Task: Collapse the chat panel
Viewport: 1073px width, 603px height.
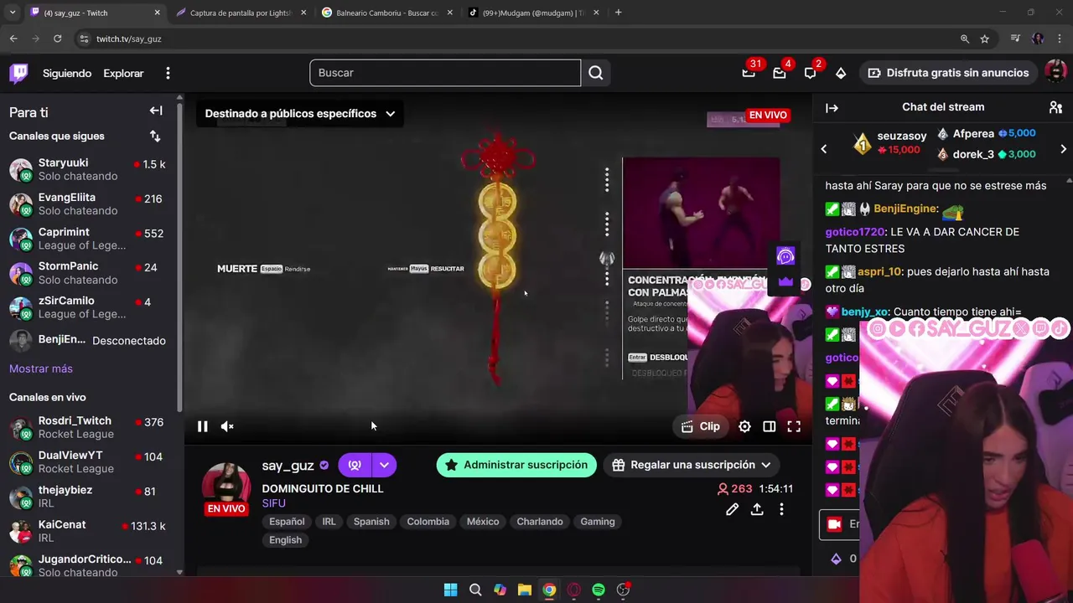Action: click(x=832, y=107)
